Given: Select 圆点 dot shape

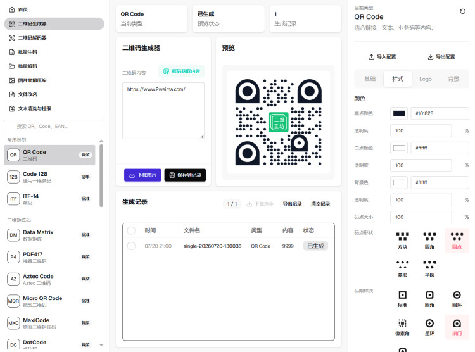Looking at the screenshot, I should point(457,241).
